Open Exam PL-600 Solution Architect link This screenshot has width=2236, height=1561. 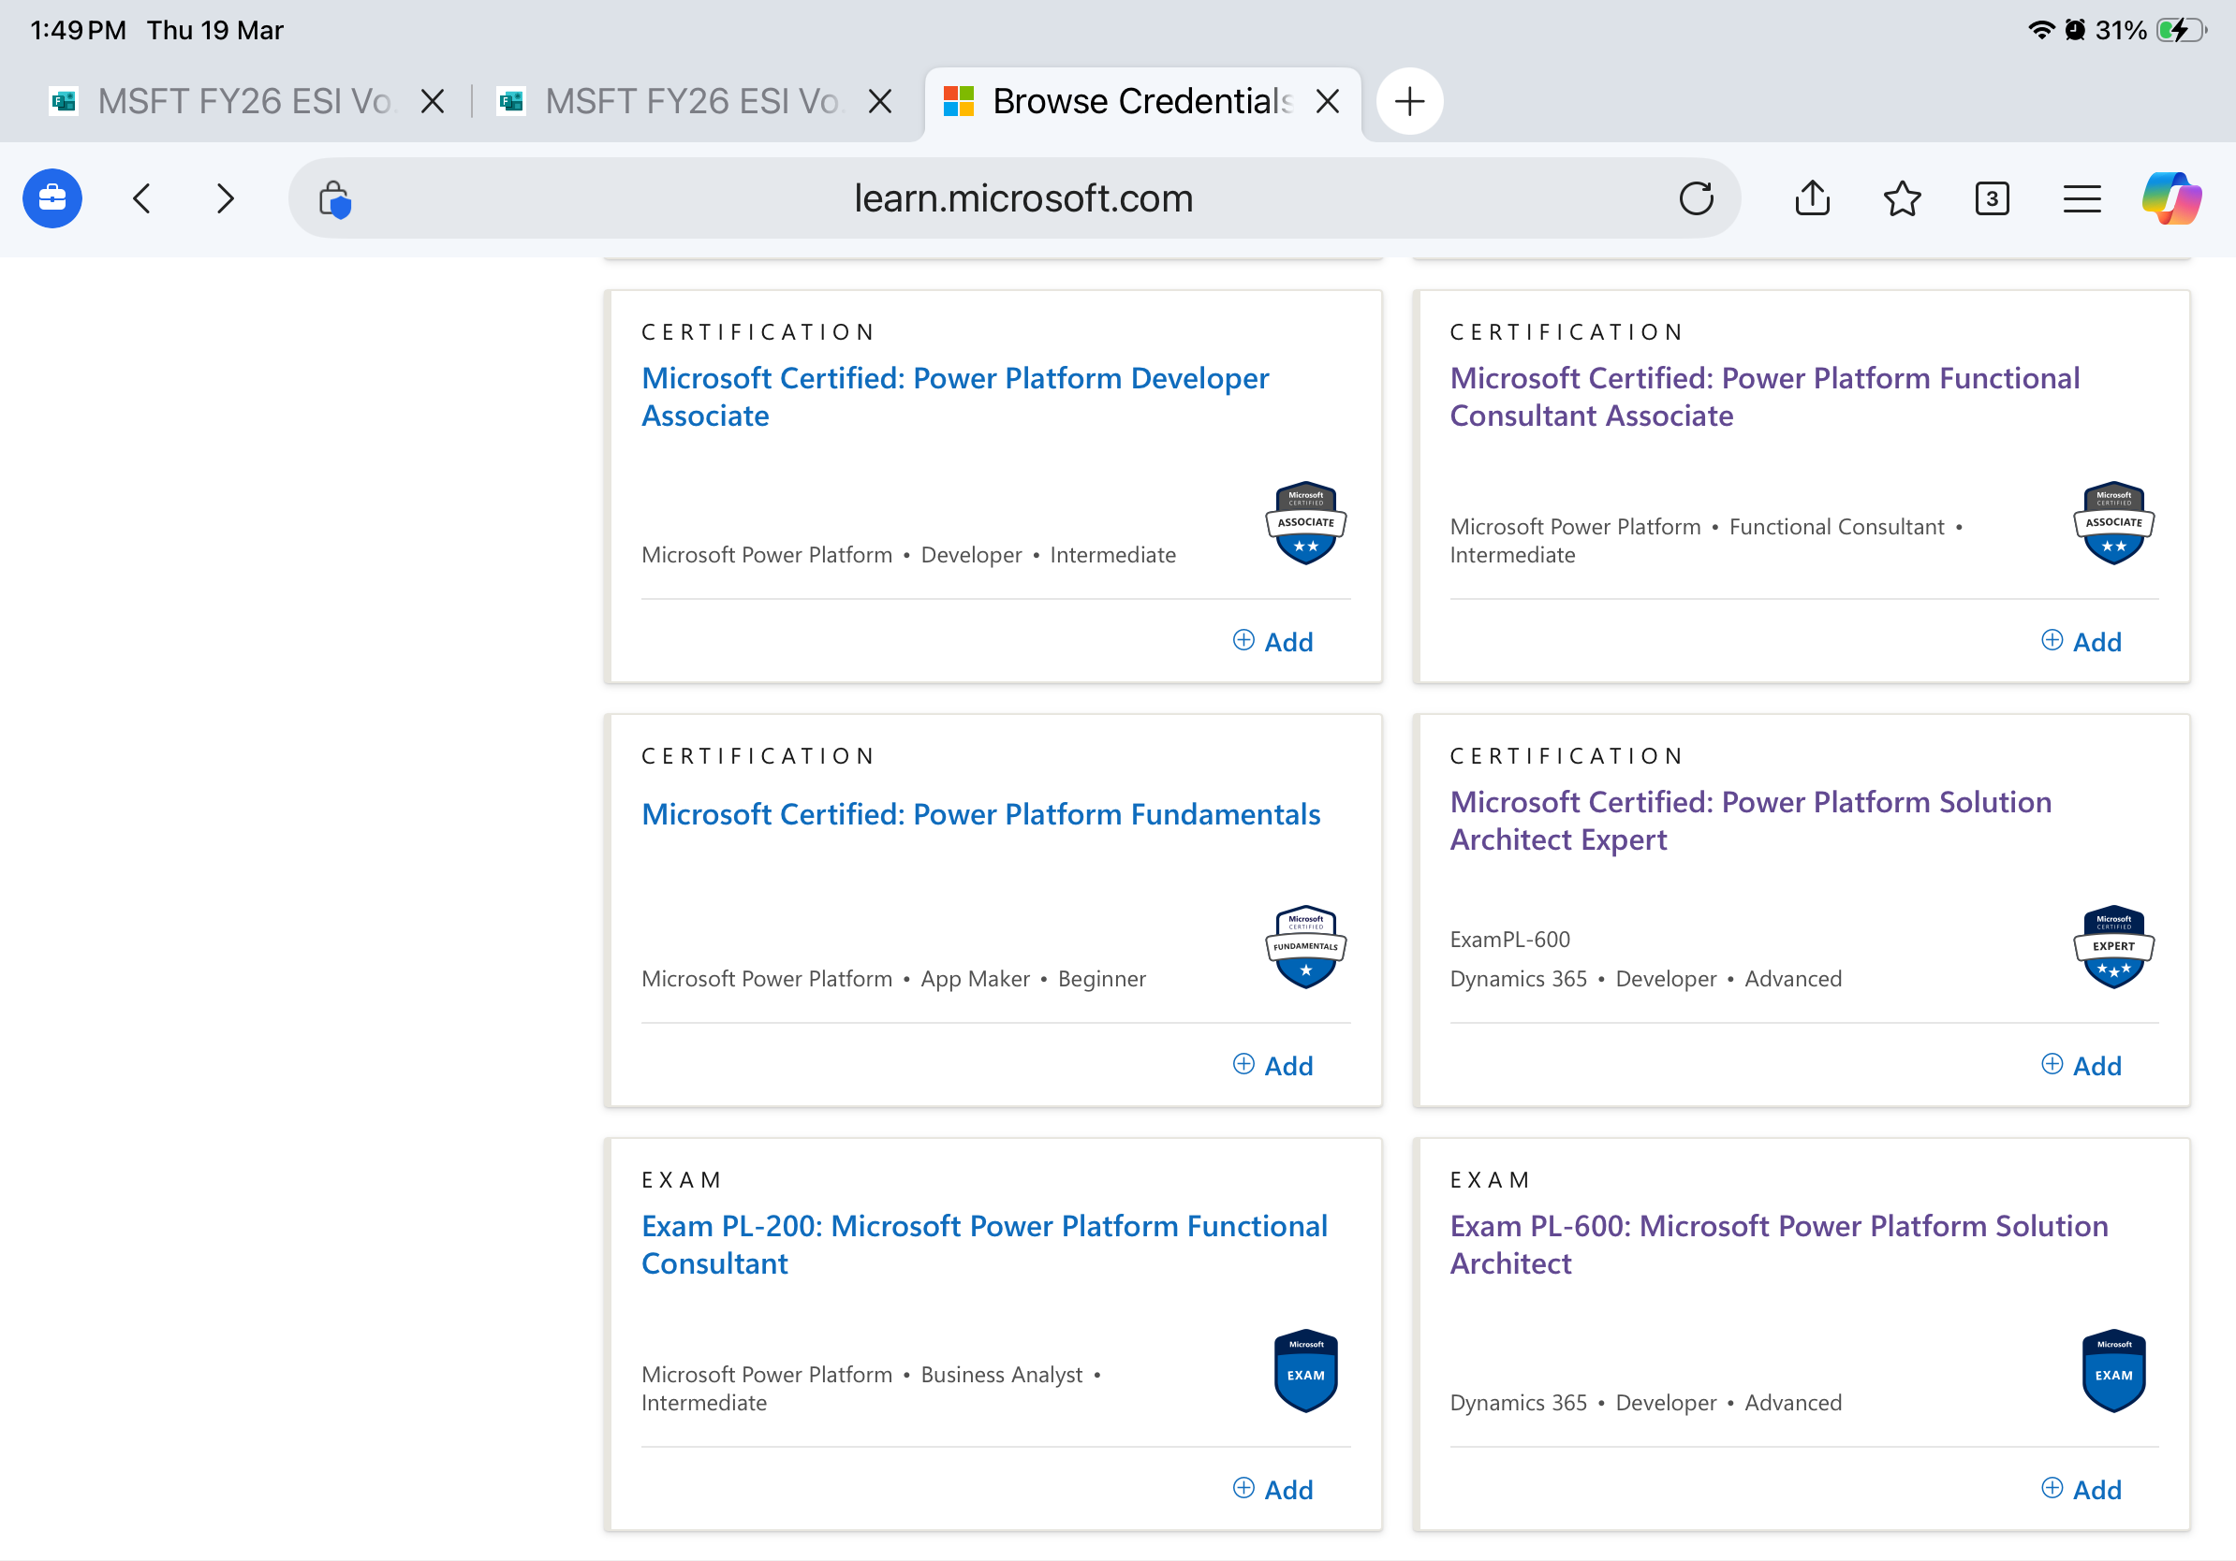pos(1778,1244)
